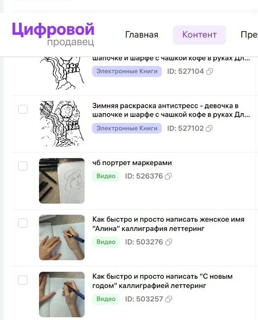
Task: Open the dotted coloring page thumbnail ID 527102
Action: click(62, 124)
